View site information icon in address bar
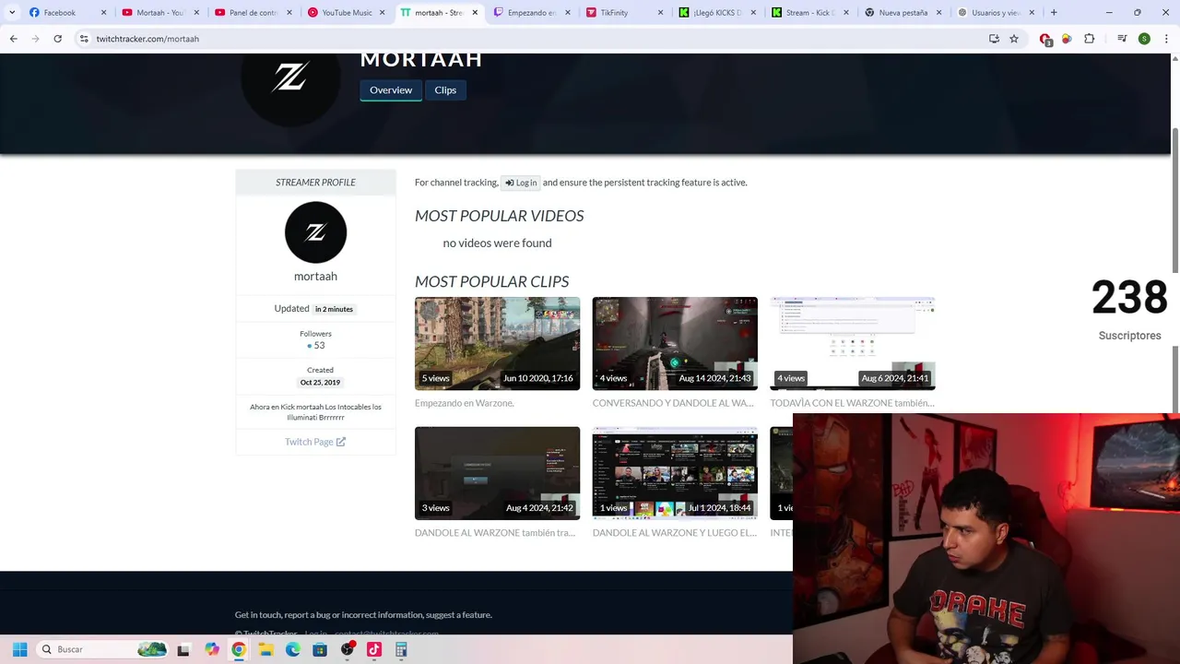Screen dimensions: 1180x664 (84, 39)
